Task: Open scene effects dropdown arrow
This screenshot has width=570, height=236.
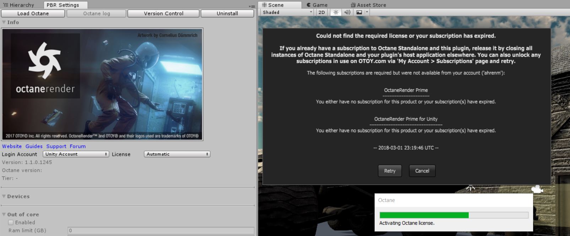Action: coord(367,12)
